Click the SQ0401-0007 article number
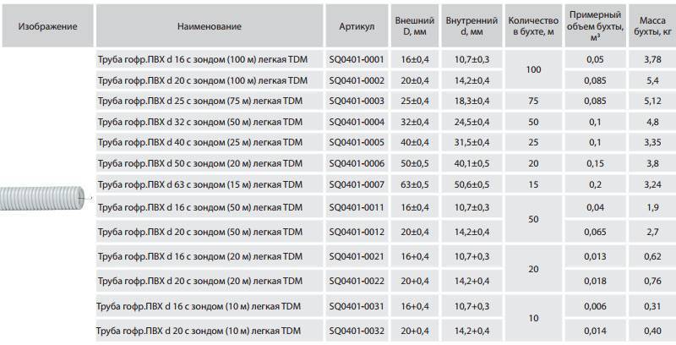This screenshot has width=676, height=345. (x=357, y=184)
